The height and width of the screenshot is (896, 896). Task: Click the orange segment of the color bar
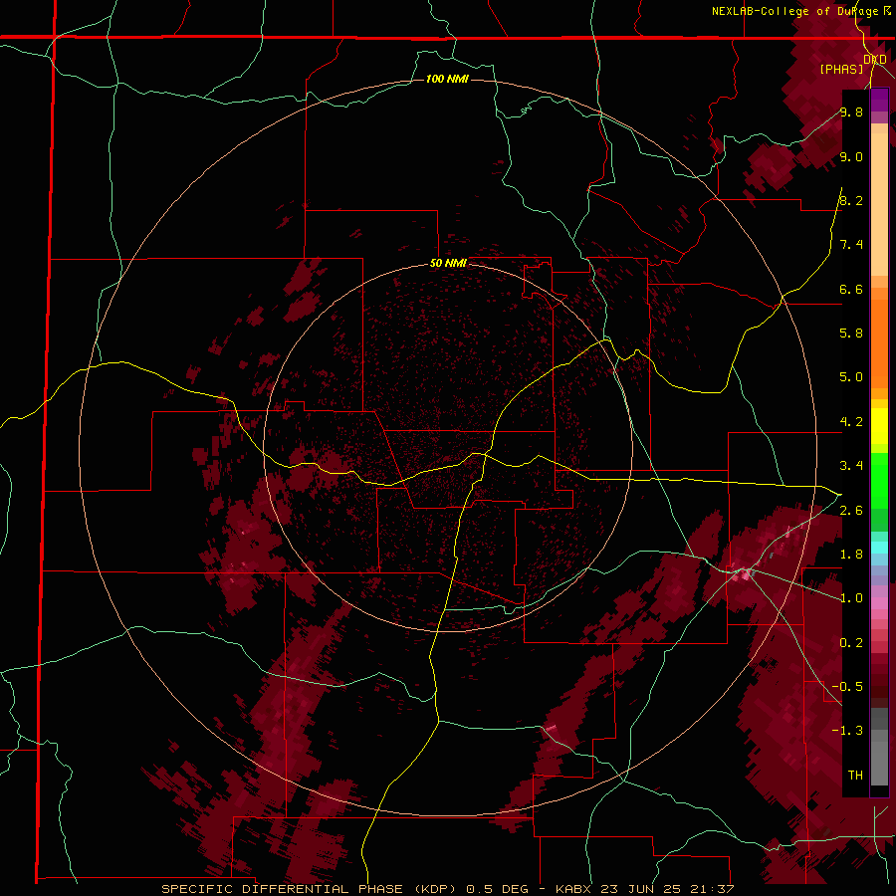879,343
